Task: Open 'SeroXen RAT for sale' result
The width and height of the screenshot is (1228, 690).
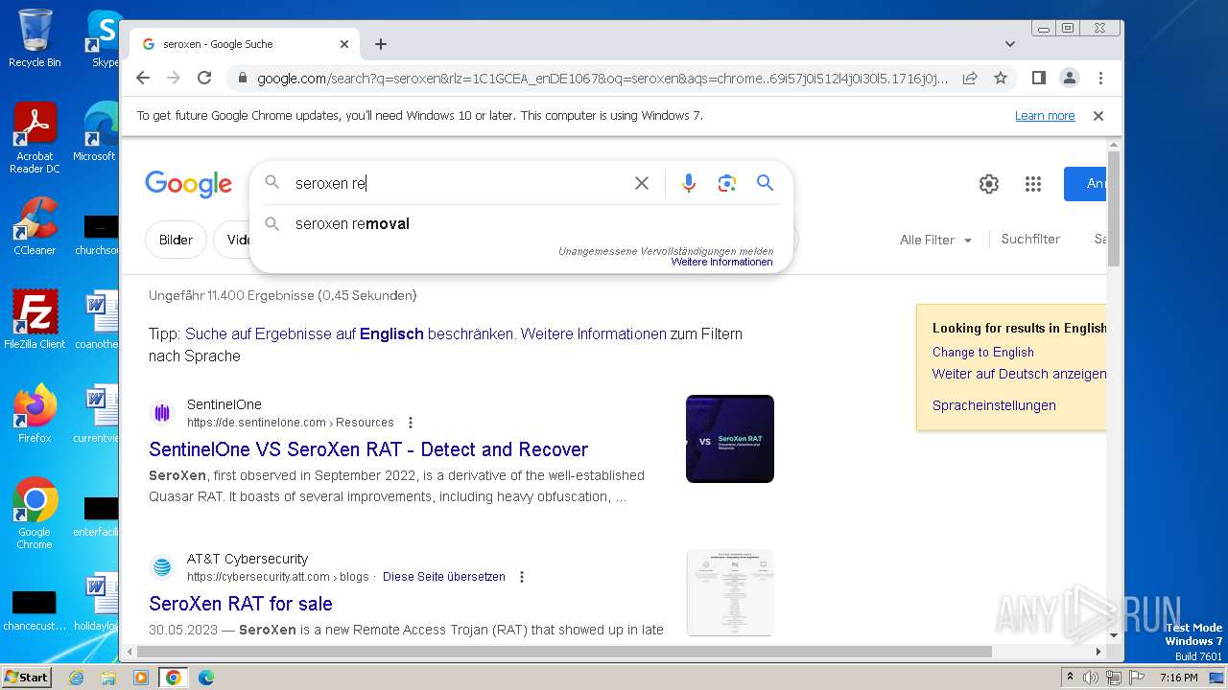Action: coord(241,604)
